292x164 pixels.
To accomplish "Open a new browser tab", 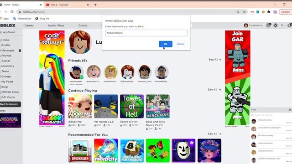I will 95,5.
